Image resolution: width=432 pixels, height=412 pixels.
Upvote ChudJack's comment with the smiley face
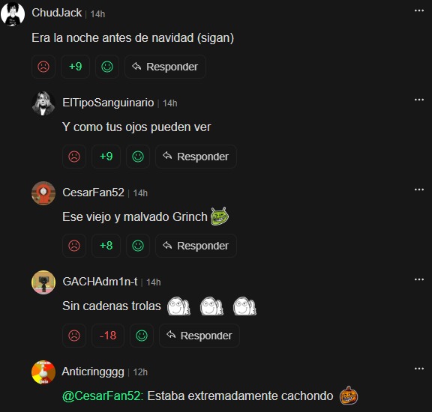click(107, 67)
